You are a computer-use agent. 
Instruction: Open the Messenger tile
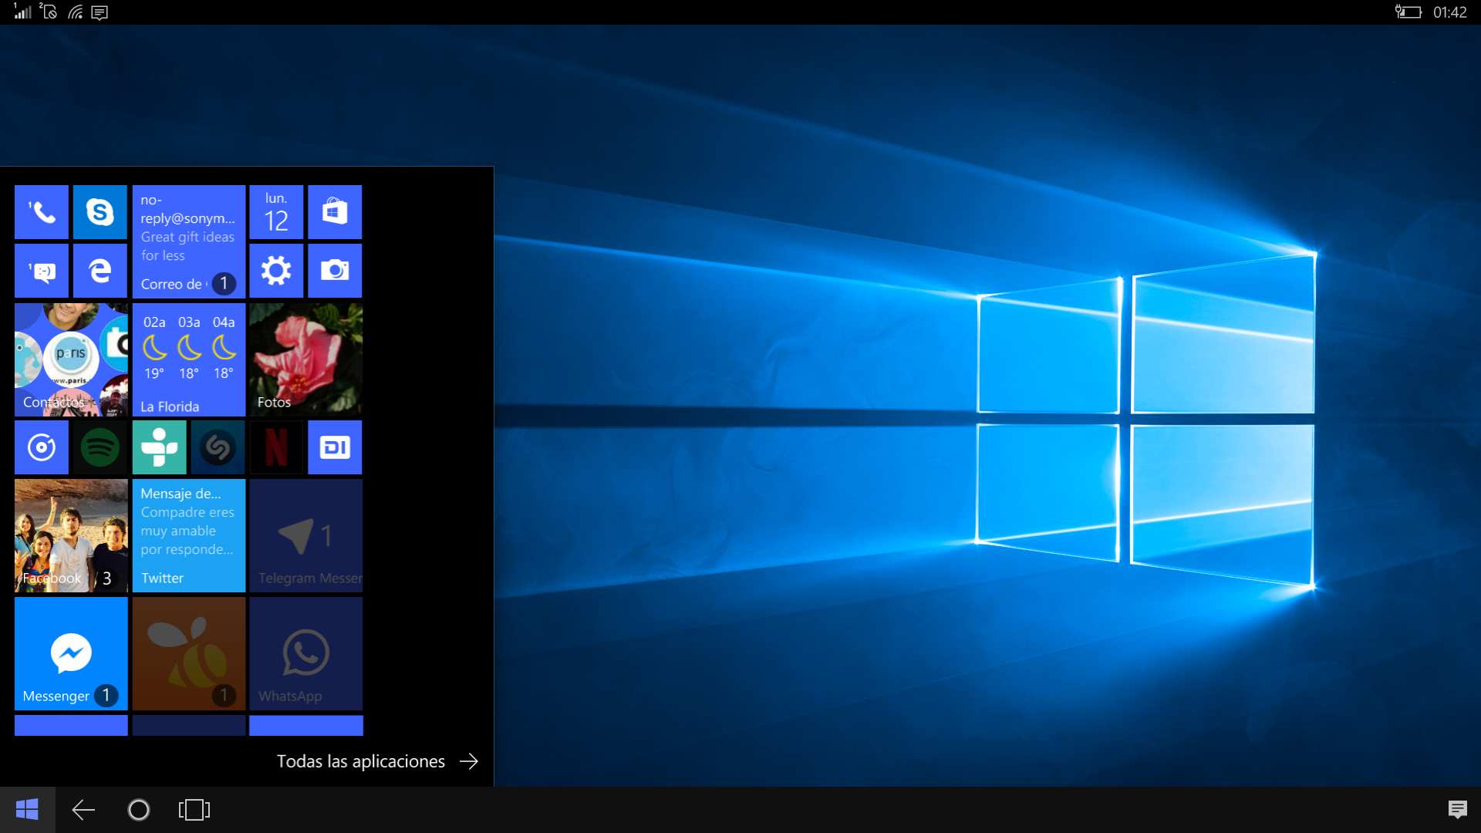71,653
